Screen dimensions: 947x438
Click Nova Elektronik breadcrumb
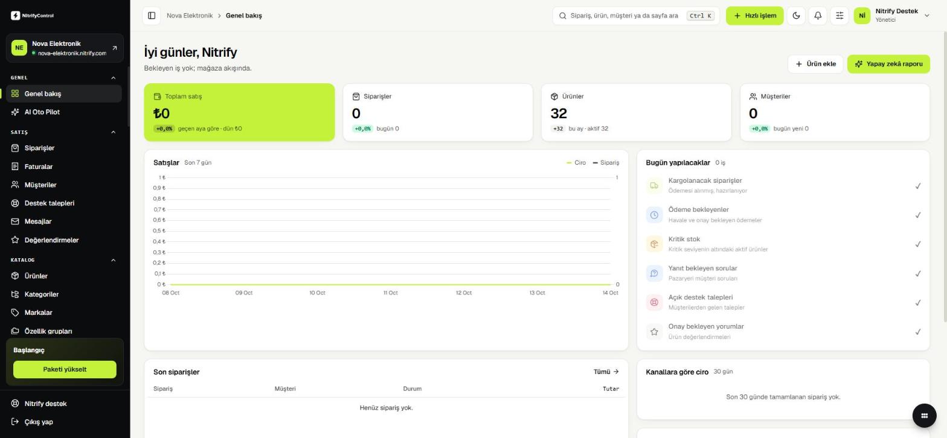tap(190, 16)
